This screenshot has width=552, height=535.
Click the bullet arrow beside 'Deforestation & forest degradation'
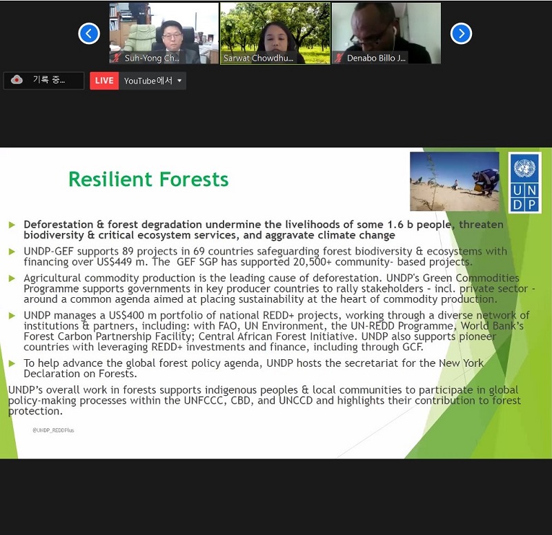click(12, 225)
